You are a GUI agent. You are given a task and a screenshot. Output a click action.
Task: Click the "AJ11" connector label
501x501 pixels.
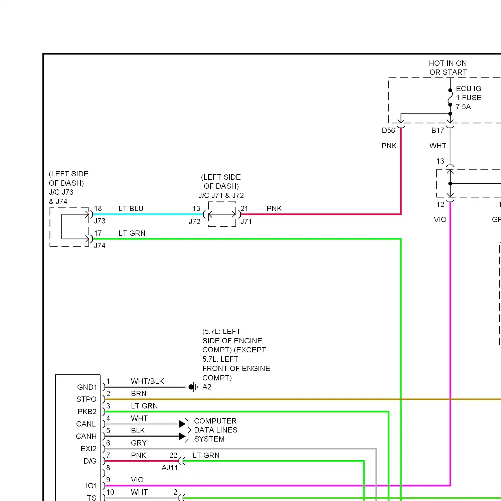click(170, 468)
